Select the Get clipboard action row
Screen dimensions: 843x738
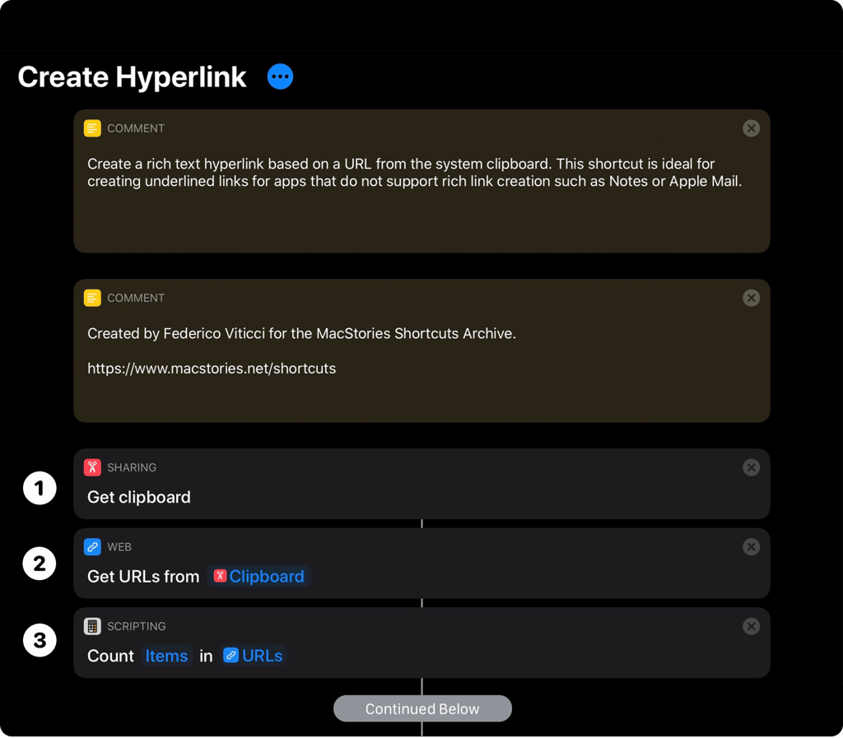coord(421,484)
